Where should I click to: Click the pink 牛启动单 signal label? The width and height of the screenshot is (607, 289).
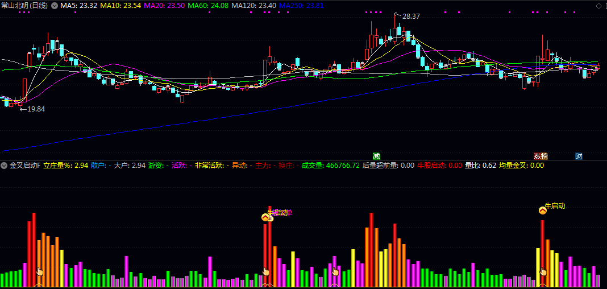pyautogui.click(x=280, y=212)
